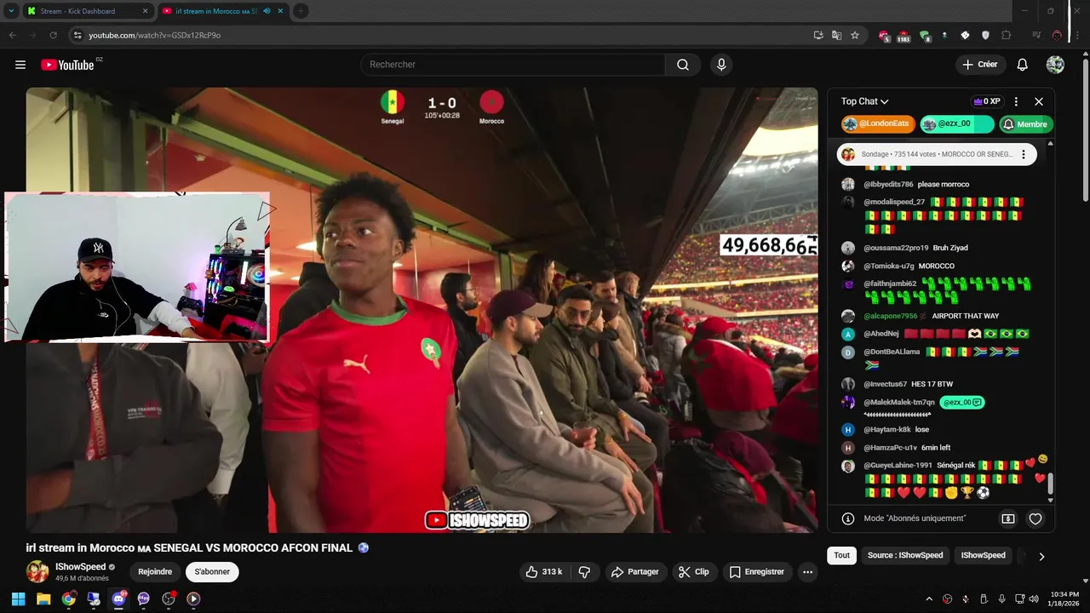This screenshot has height=613, width=1090.
Task: Save the video with Enregistrer
Action: click(x=757, y=572)
